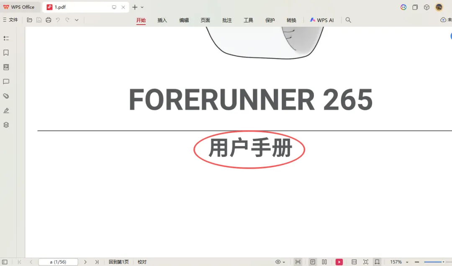Open the 文件 main menu
Image resolution: width=452 pixels, height=266 pixels.
[x=10, y=20]
